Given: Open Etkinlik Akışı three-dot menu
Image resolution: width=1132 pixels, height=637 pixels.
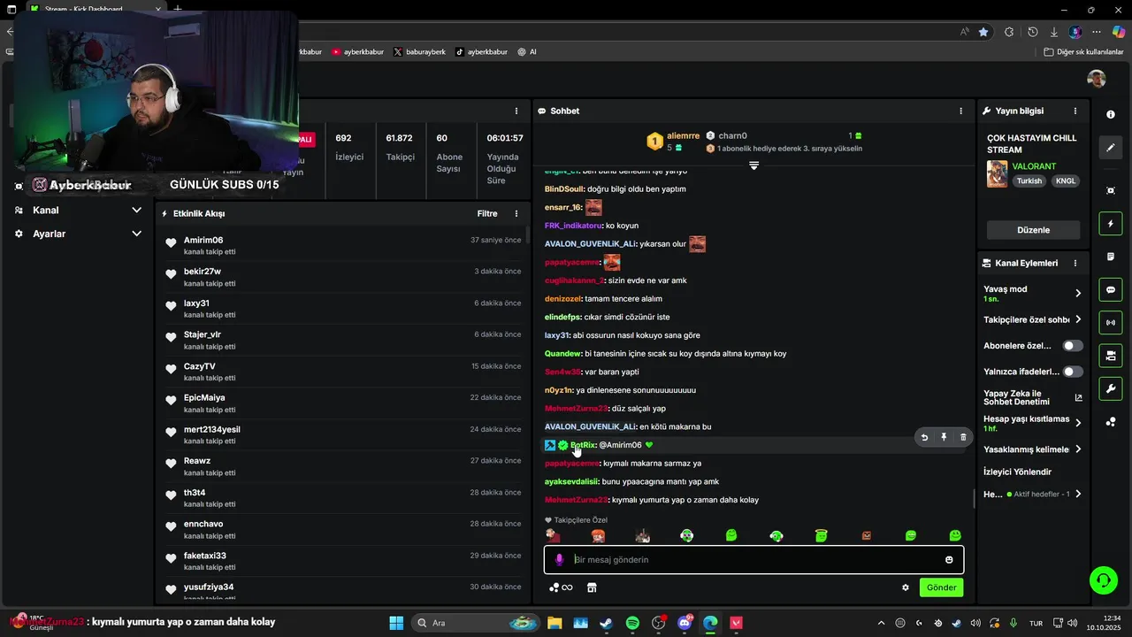Looking at the screenshot, I should pos(516,213).
